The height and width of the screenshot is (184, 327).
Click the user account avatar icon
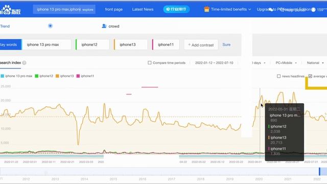coord(313,10)
